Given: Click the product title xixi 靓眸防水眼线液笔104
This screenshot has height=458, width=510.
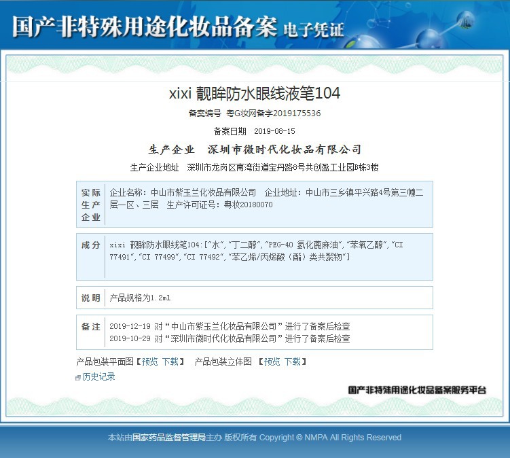Looking at the screenshot, I should pos(255,93).
